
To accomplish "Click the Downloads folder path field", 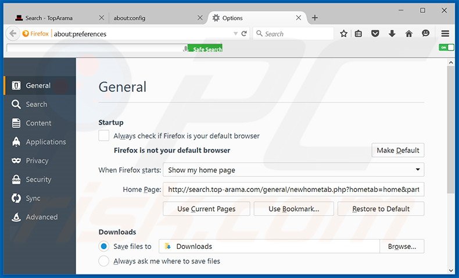I will coord(270,247).
